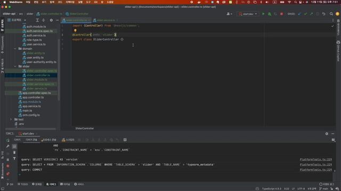Open app.service.ts file

[29, 106]
